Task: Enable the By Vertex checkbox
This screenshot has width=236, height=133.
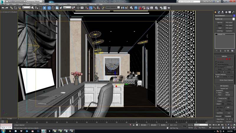Action: click(x=216, y=62)
